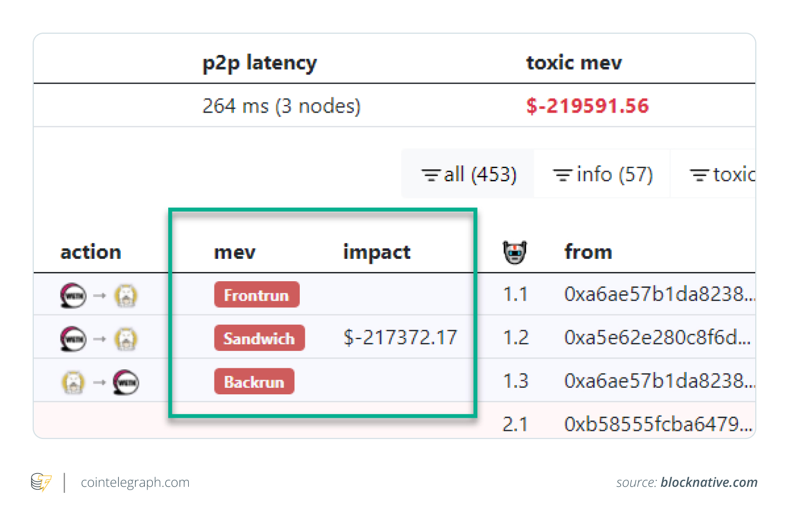The height and width of the screenshot is (526, 789).
Task: Select the all (453) filter tab
Action: (469, 175)
